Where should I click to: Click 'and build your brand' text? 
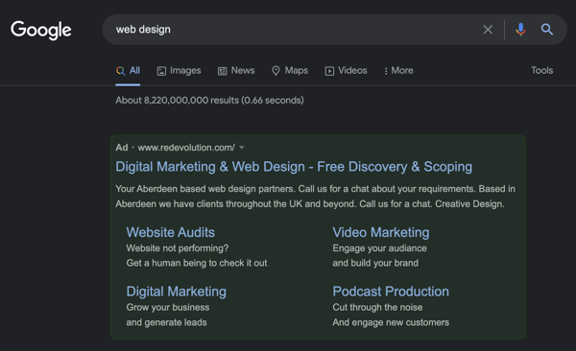(375, 263)
